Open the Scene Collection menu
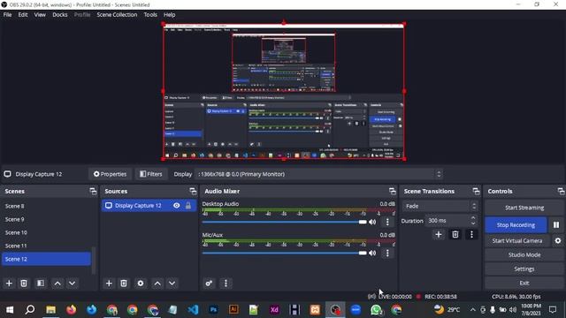Viewport: 566px width, 318px height. 117,15
